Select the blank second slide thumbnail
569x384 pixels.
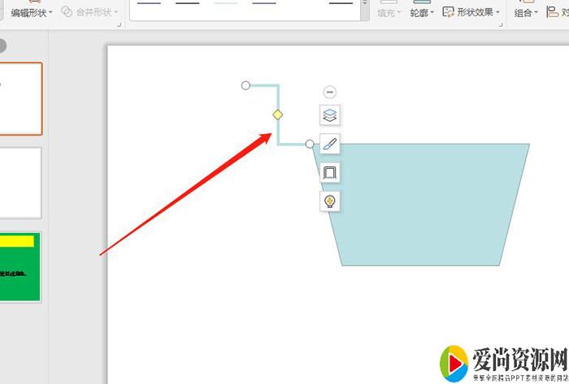(x=20, y=183)
